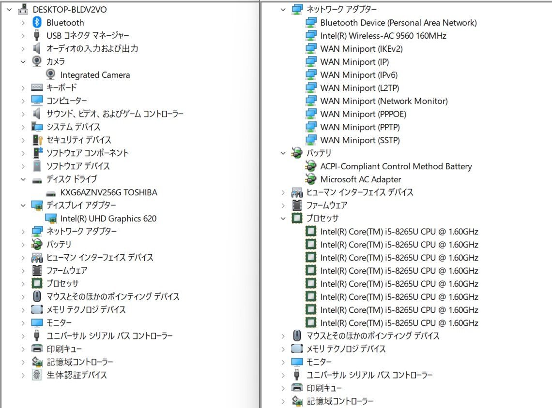Expand the ソフトウェア コンポーネント category
The height and width of the screenshot is (408, 552).
click(23, 153)
